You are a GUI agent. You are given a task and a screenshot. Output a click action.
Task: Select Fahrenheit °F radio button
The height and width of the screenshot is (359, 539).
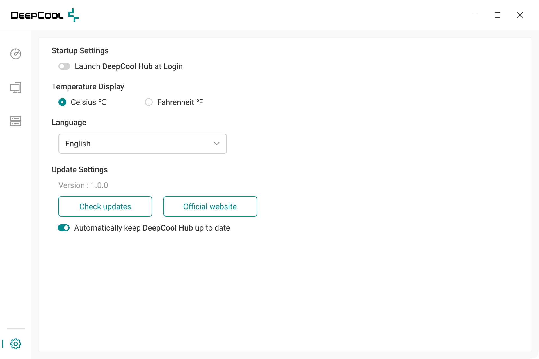tap(149, 102)
